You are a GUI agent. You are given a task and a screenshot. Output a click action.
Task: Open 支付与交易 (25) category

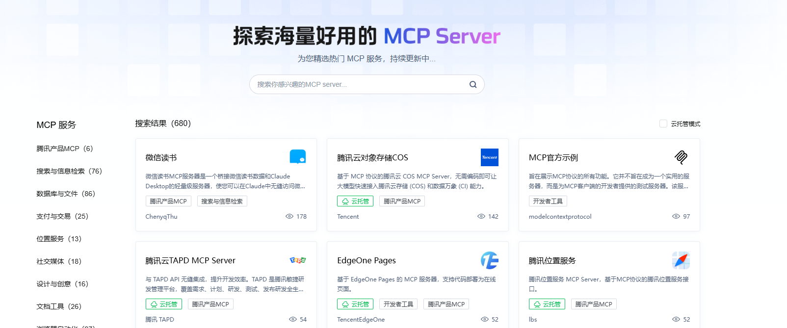[62, 216]
